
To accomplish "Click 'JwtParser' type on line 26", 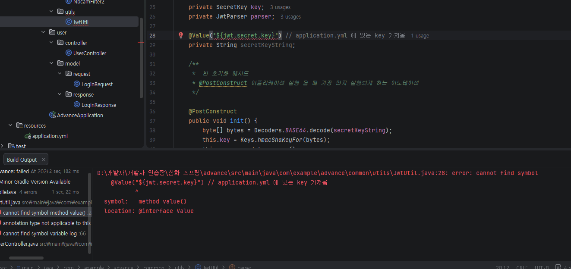I will 232,16.
